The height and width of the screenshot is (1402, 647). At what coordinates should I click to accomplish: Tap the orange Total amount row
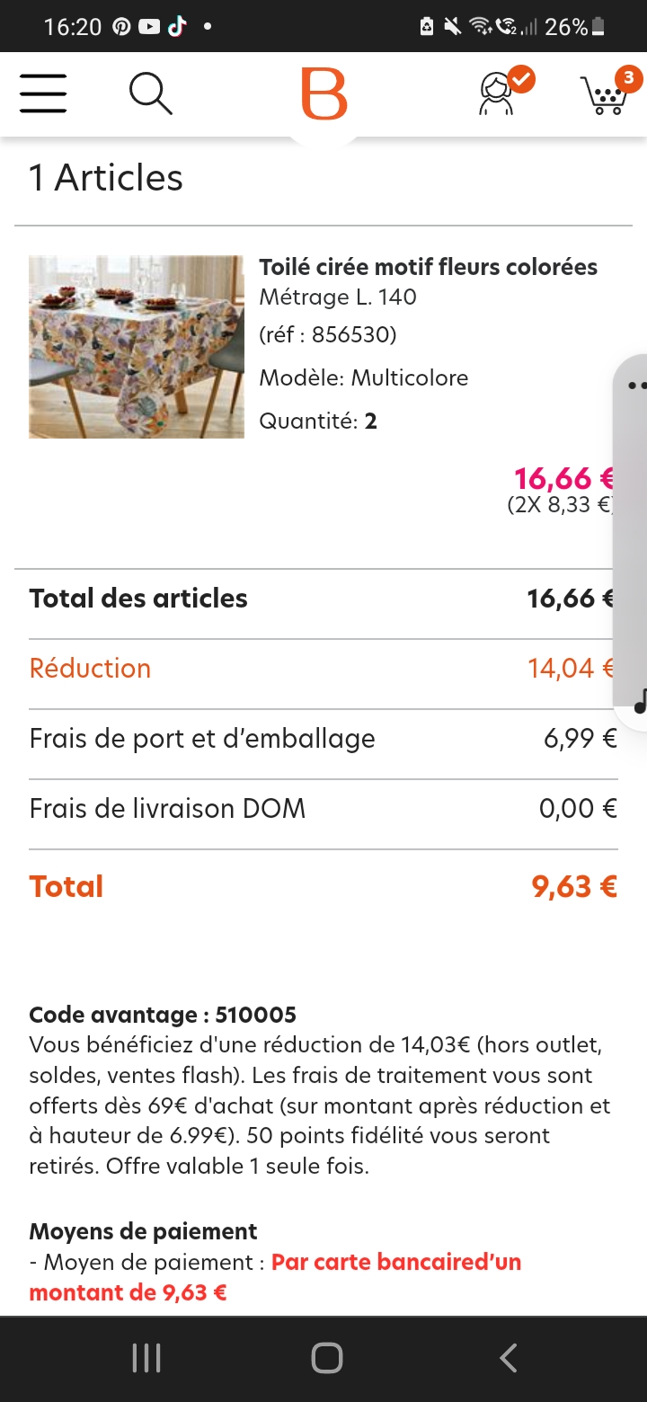(323, 886)
